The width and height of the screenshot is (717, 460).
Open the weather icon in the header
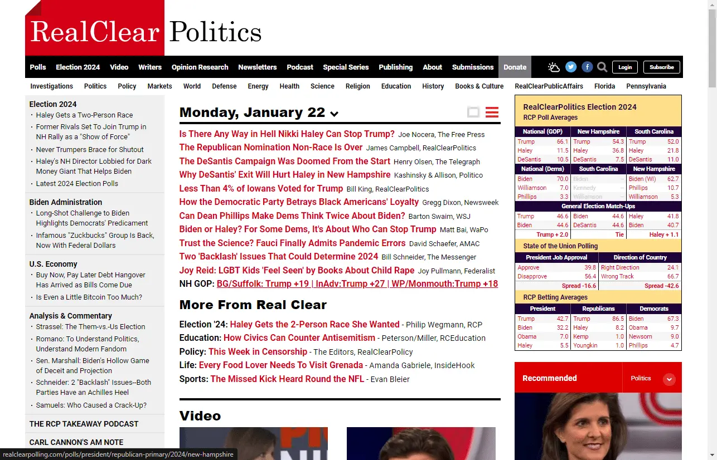(554, 67)
